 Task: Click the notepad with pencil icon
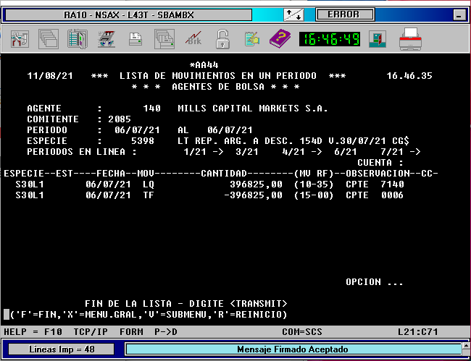click(251, 39)
